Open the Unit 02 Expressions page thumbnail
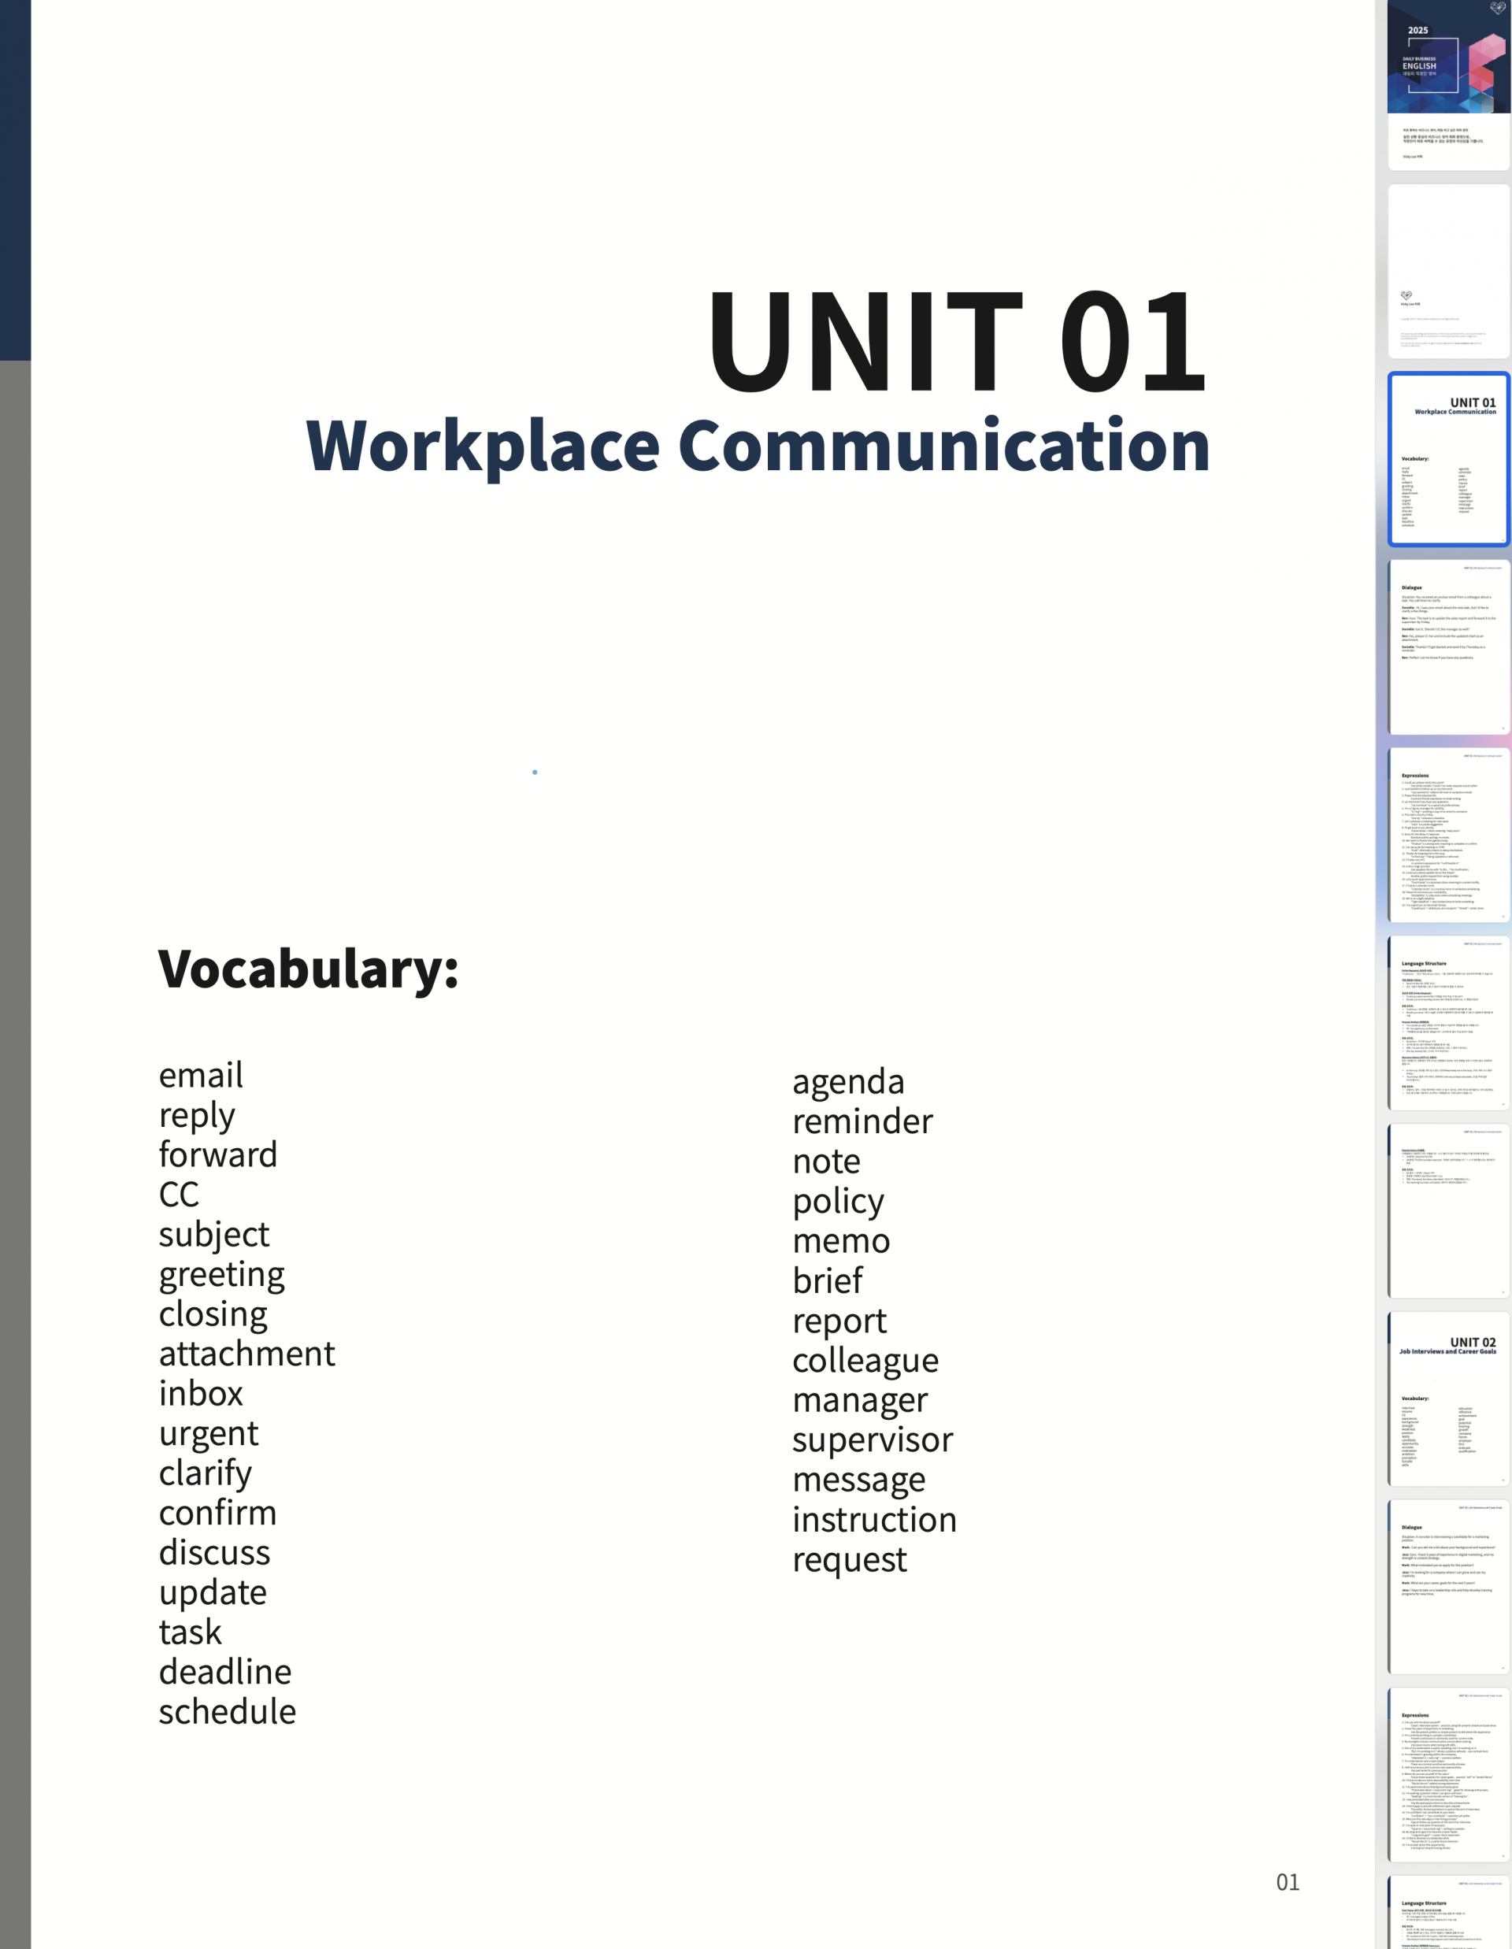Viewport: 1512px width, 1949px height. click(x=1447, y=1774)
